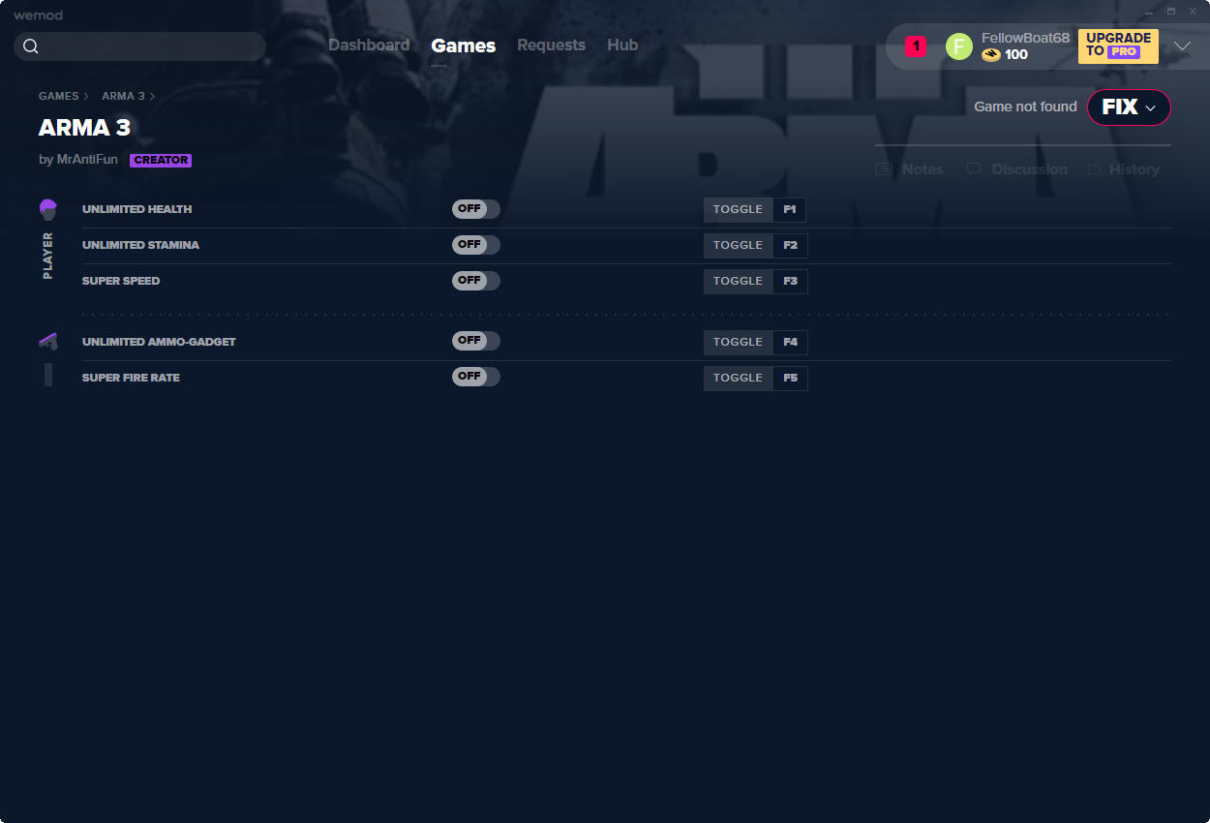Switch to the Hub tab
Viewport: 1210px width, 823px height.
click(622, 46)
